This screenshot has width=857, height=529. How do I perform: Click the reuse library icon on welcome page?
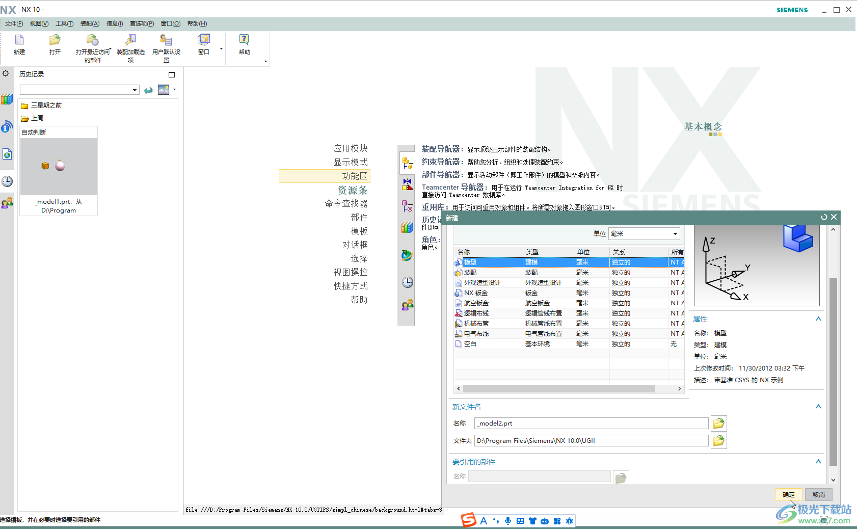click(x=407, y=228)
